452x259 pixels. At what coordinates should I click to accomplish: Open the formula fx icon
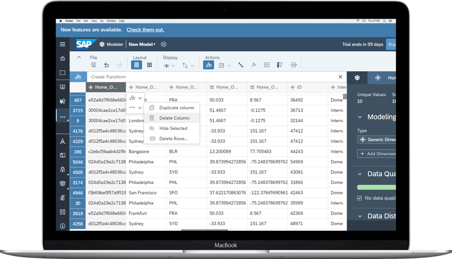(254, 65)
